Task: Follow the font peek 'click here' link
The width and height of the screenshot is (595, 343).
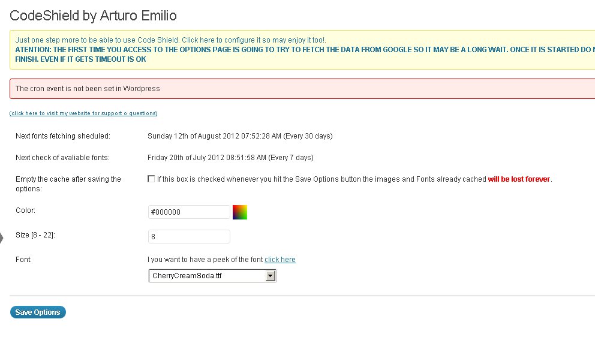Action: point(280,260)
